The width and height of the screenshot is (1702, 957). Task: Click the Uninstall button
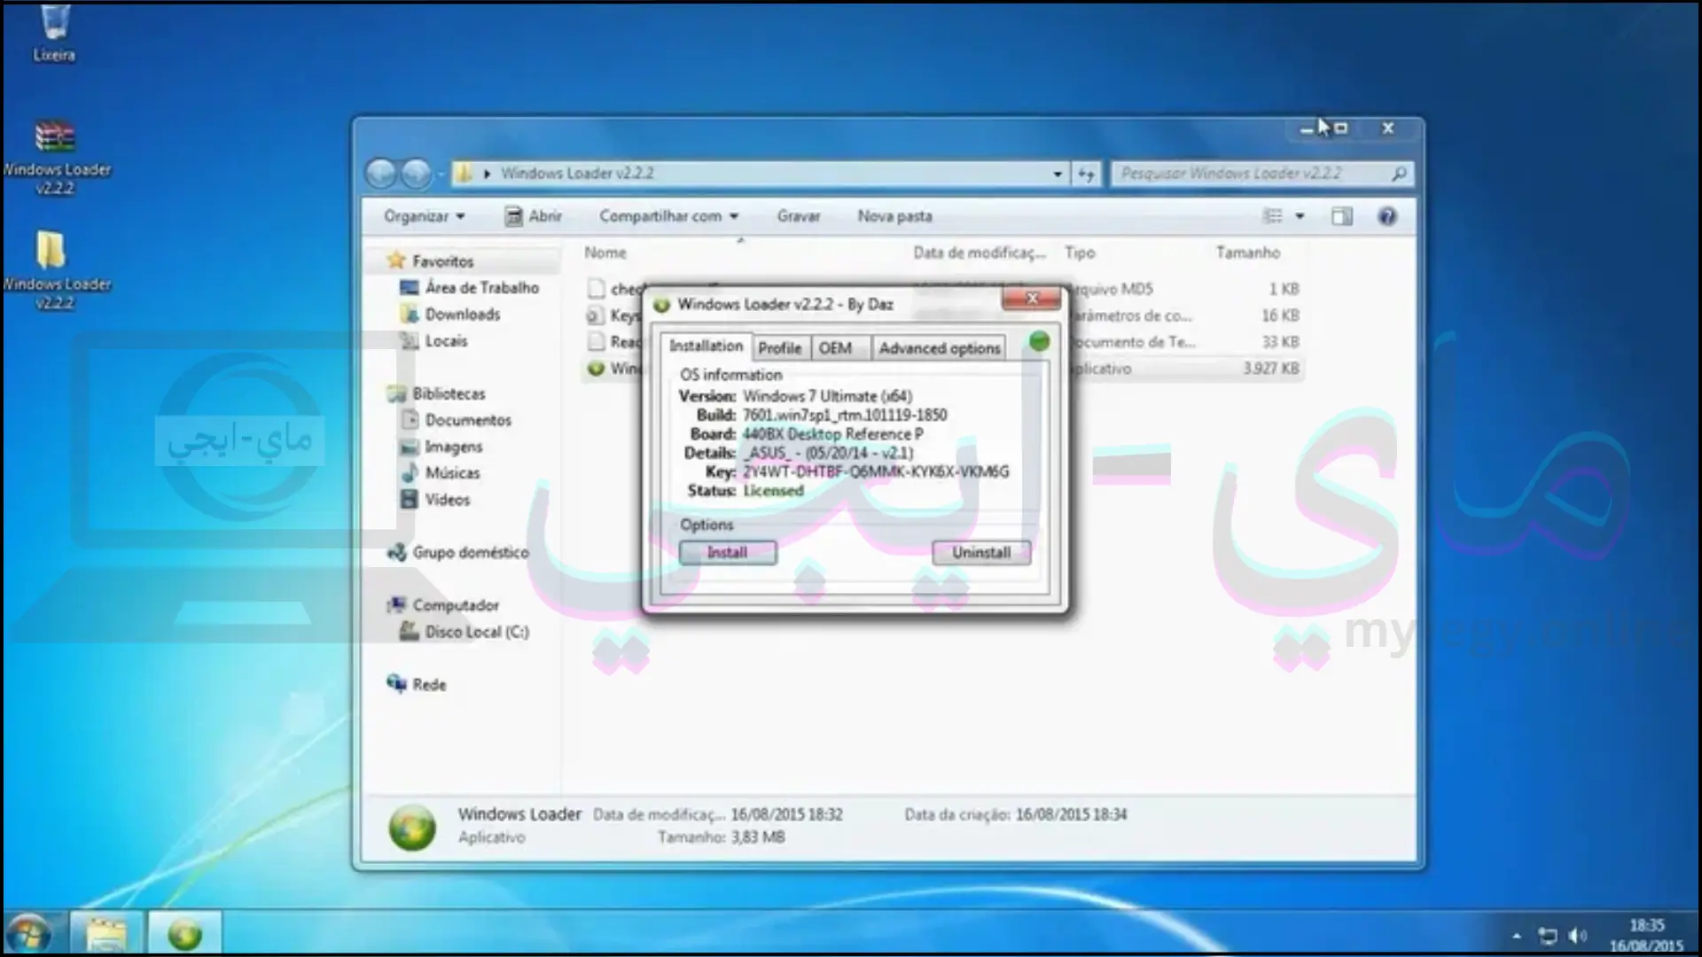pos(981,553)
